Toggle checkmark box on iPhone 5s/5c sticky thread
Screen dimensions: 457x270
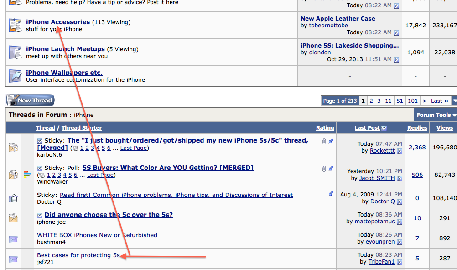(x=40, y=141)
